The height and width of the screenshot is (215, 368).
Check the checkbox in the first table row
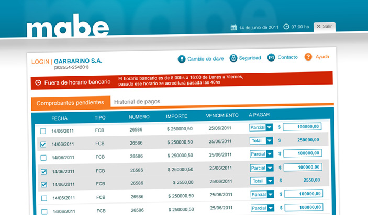tap(43, 131)
